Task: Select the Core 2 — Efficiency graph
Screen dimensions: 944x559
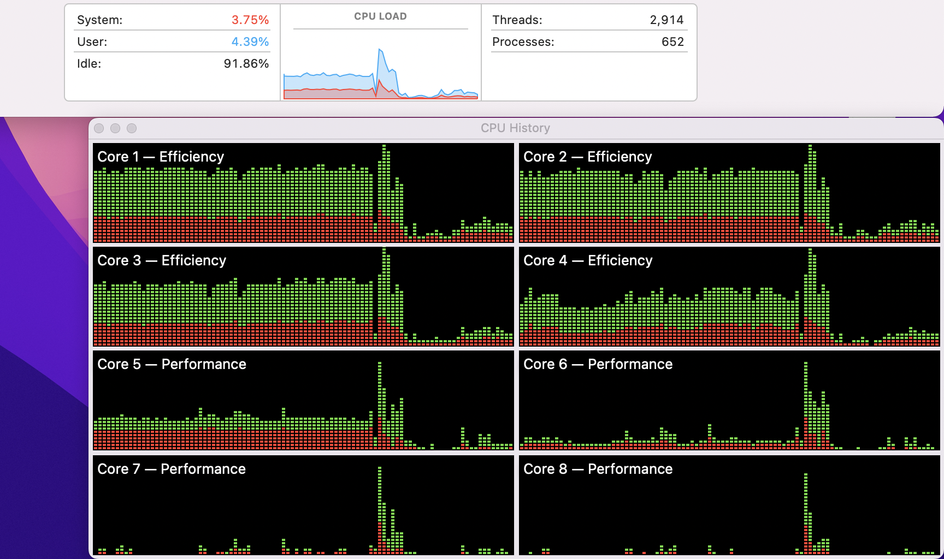Action: click(x=729, y=193)
